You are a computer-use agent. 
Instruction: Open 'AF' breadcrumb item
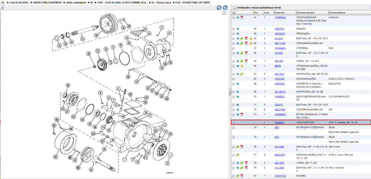[92, 2]
